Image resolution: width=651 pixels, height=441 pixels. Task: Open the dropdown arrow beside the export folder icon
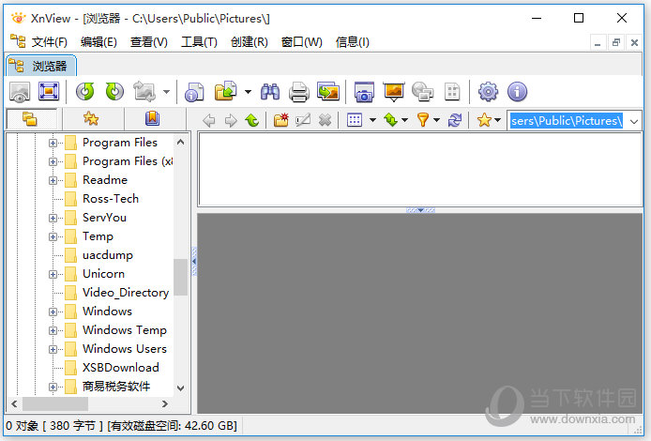pyautogui.click(x=248, y=92)
